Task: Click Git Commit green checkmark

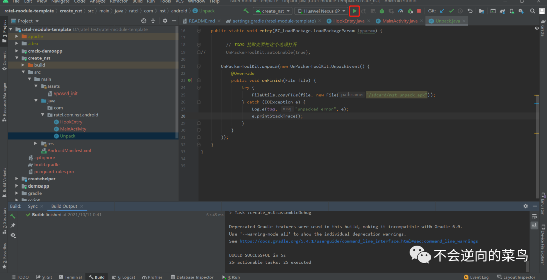Action: 451,11
